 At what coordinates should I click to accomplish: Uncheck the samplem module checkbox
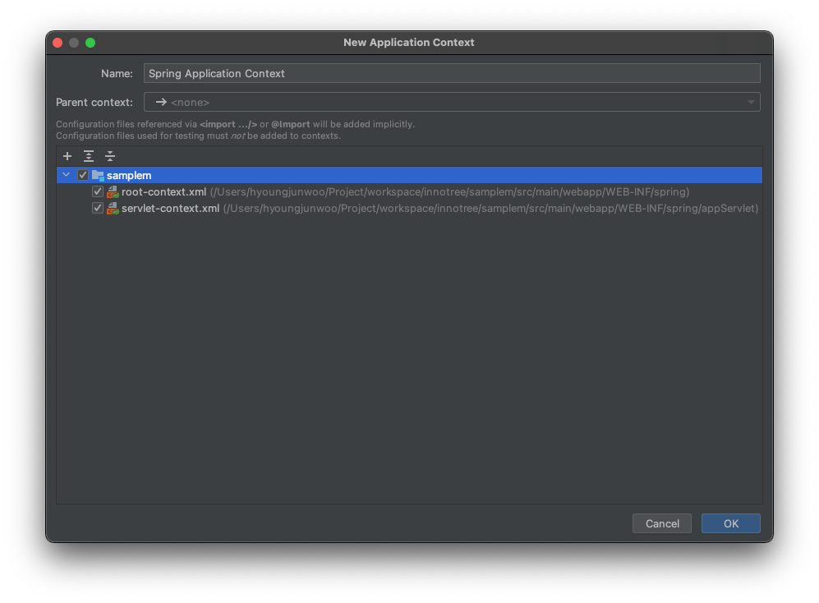tap(82, 175)
